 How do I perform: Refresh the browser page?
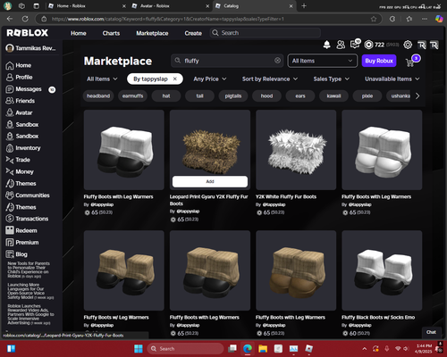[25, 19]
